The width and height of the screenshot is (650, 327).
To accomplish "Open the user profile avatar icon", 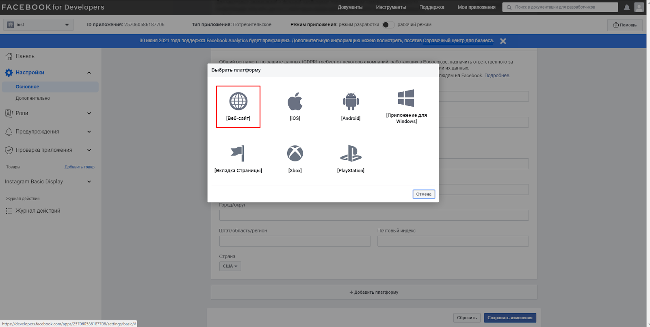I will tap(639, 7).
